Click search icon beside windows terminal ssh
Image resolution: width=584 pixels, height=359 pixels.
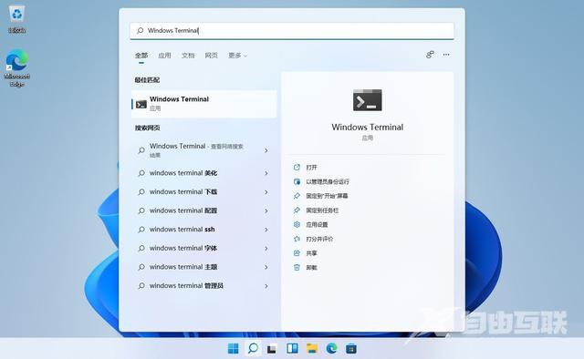(141, 230)
